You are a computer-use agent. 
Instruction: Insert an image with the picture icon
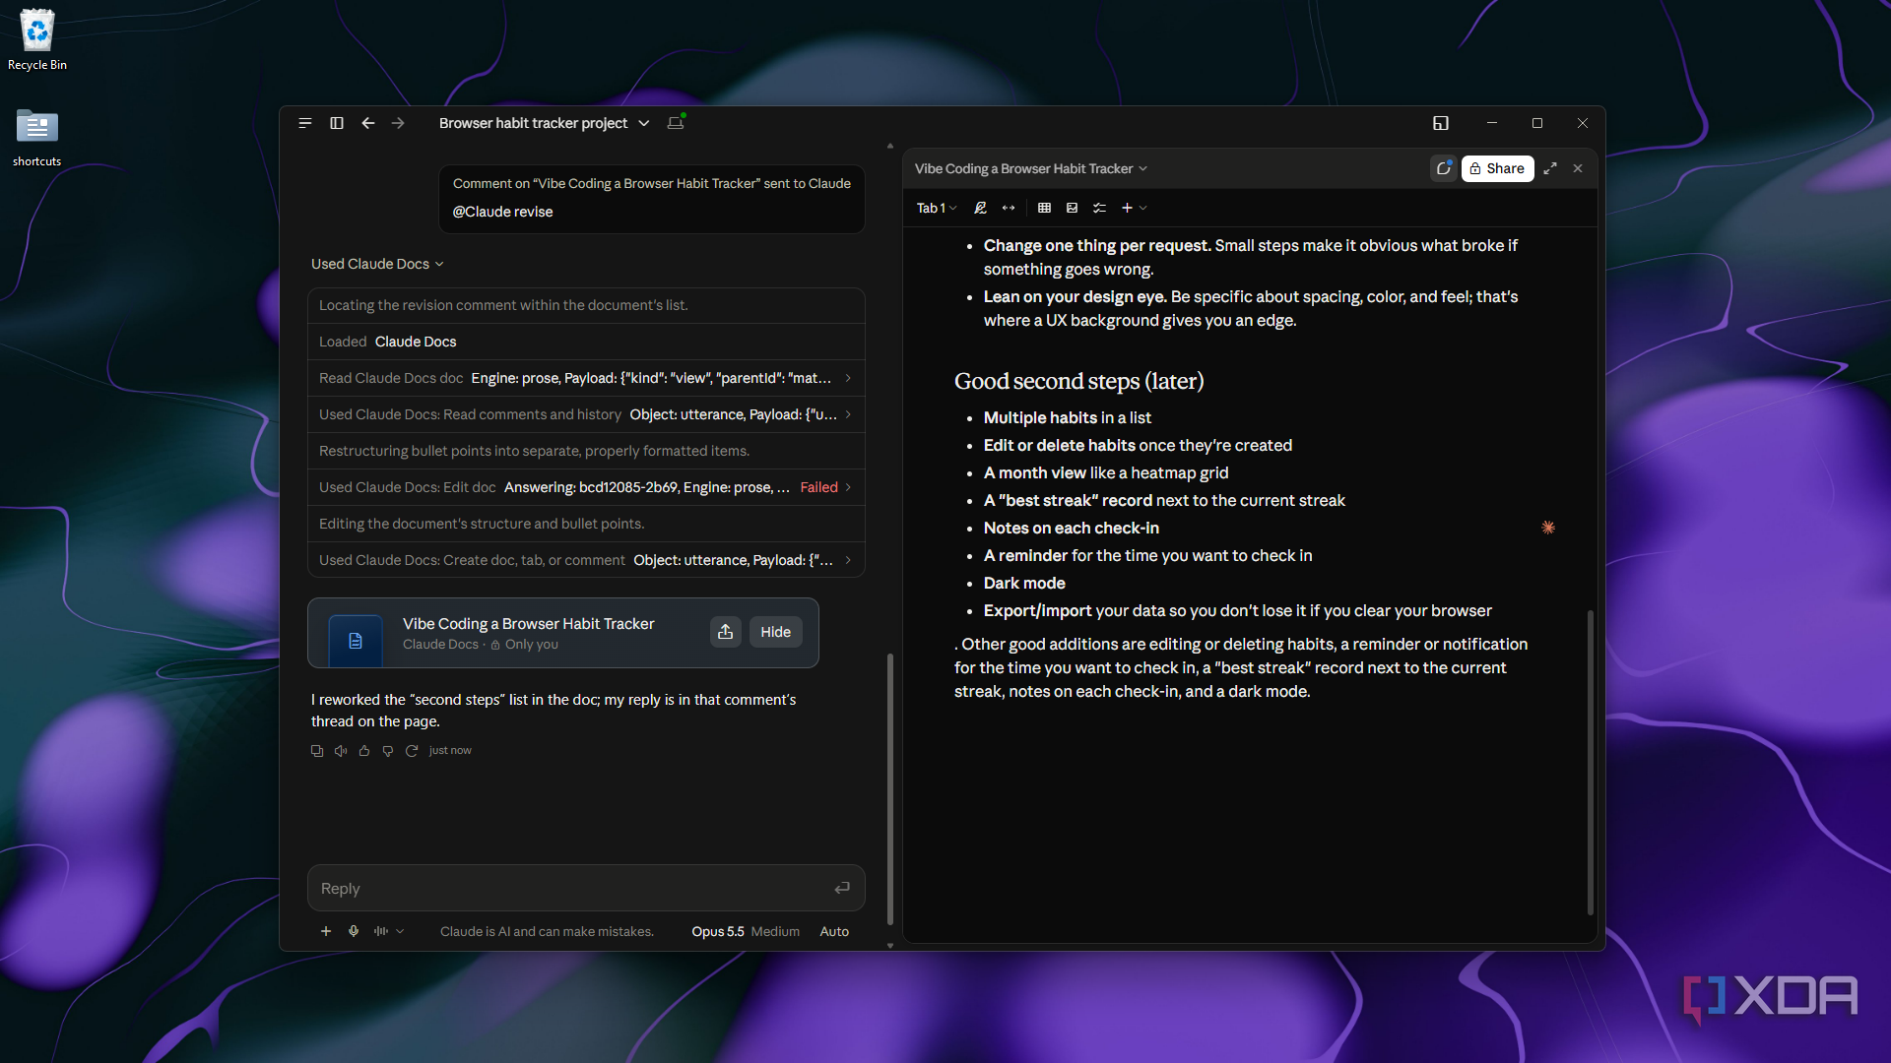point(1072,208)
